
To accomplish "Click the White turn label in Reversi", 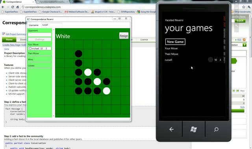I will pos(63,36).
